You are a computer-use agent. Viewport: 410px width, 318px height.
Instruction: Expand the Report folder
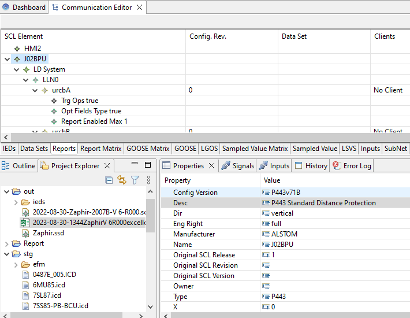click(x=7, y=243)
